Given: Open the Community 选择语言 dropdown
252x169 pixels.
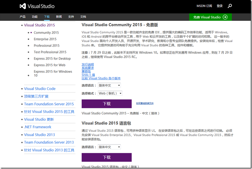Looking at the screenshot, I should tap(109, 85).
